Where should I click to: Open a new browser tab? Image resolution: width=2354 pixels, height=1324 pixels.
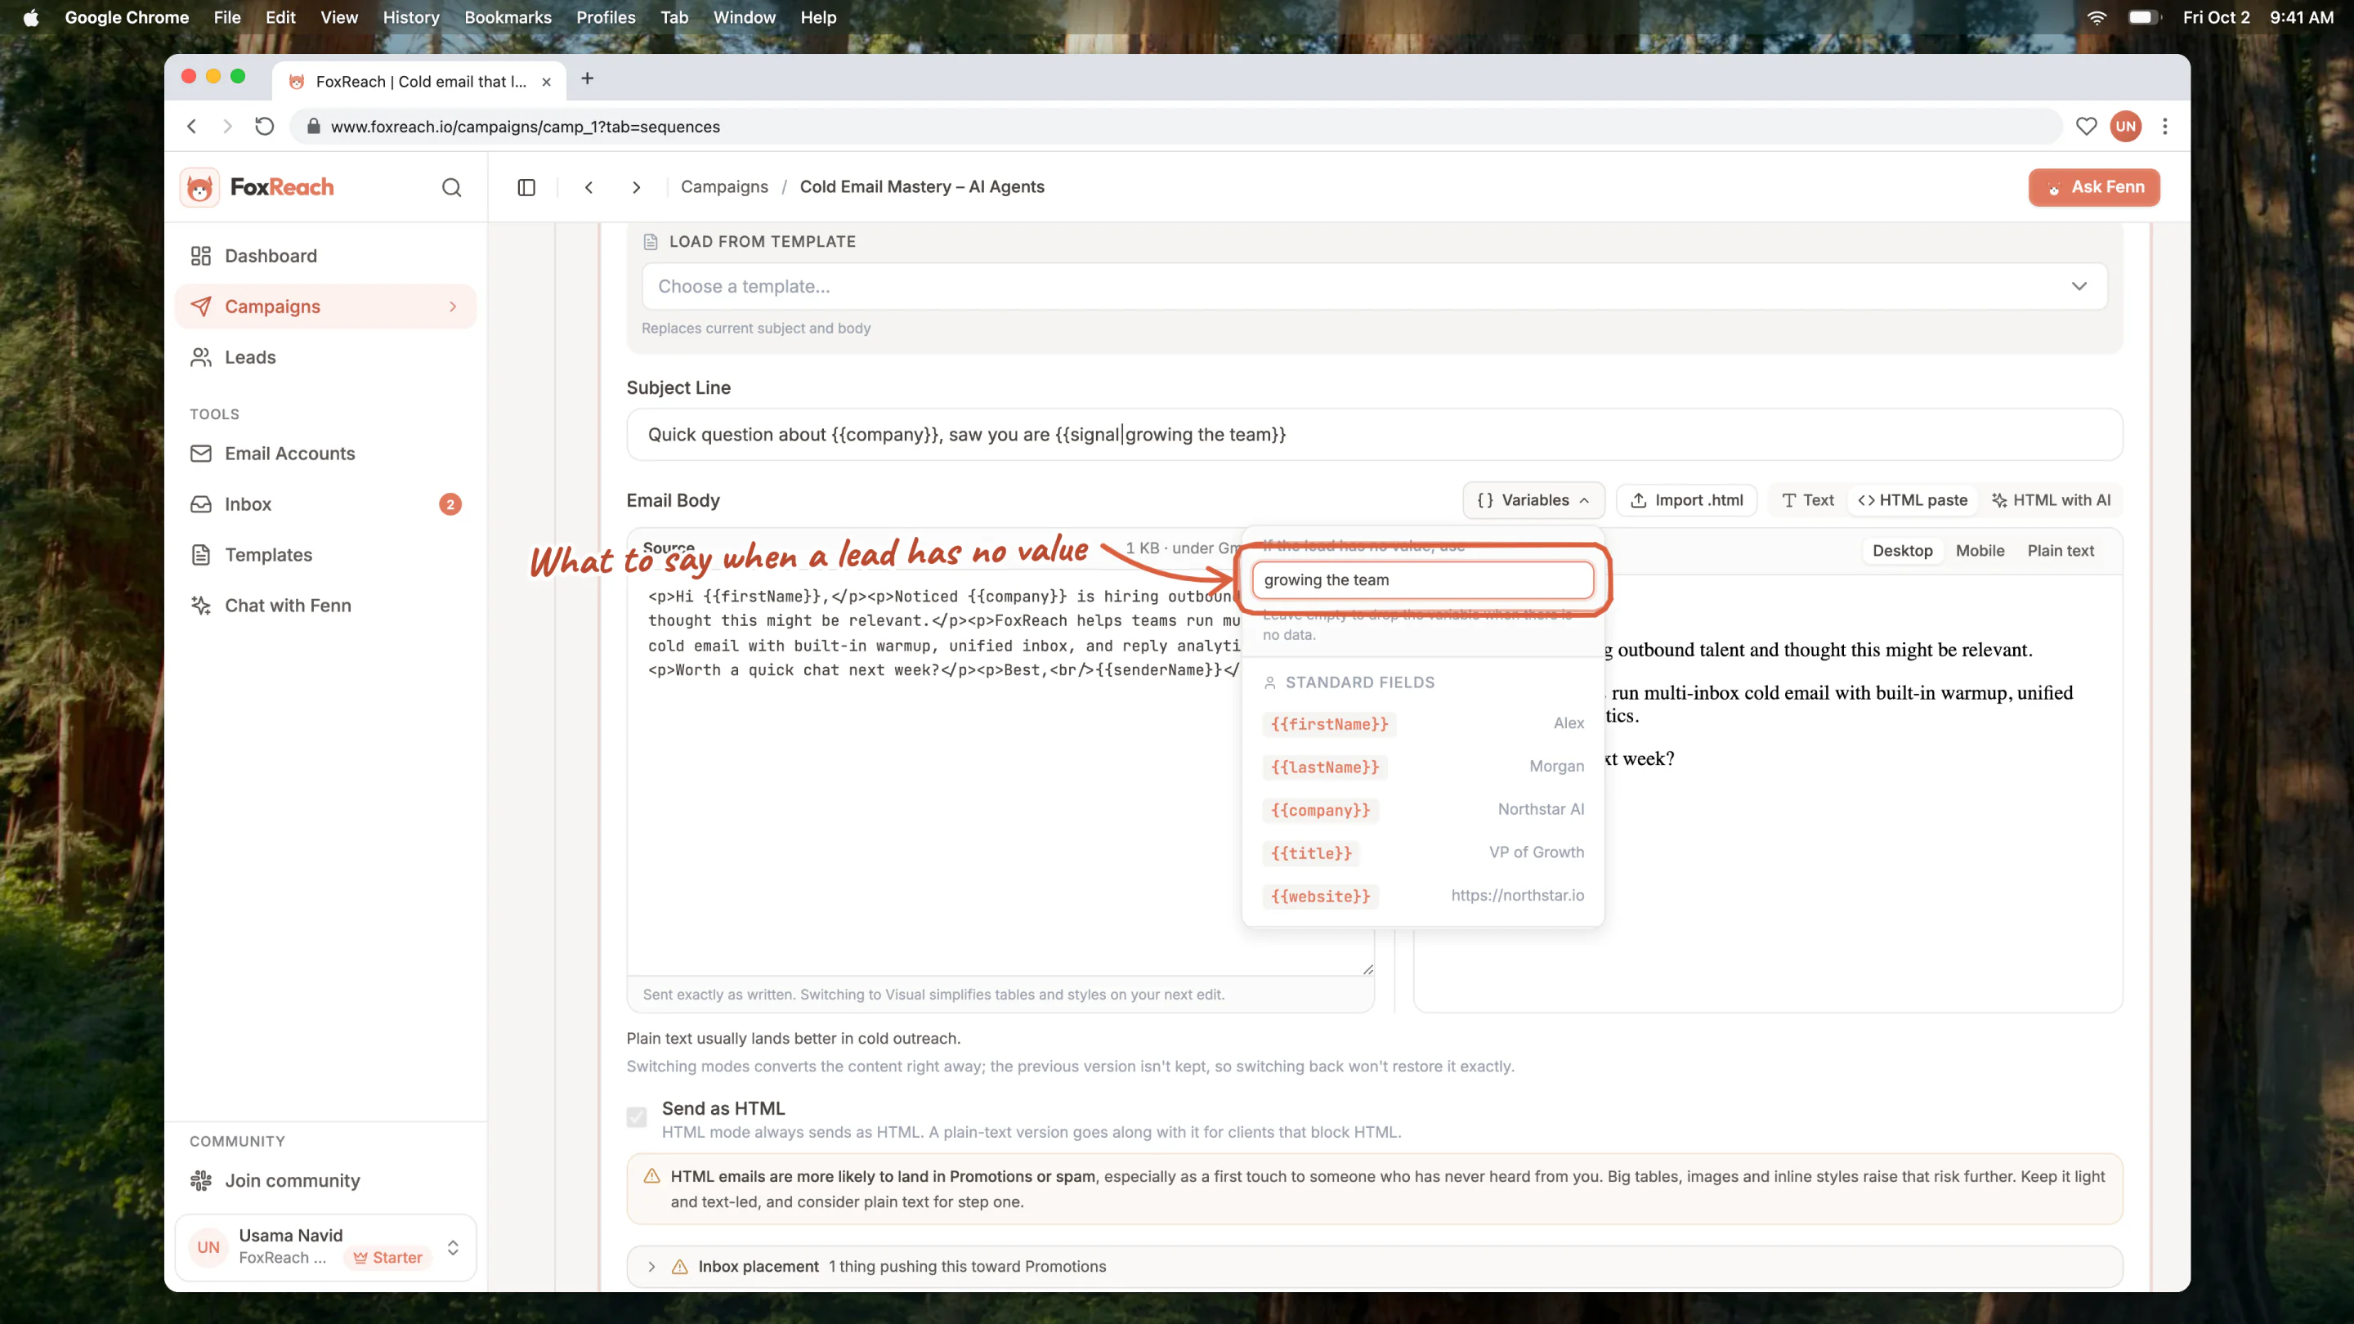[588, 79]
